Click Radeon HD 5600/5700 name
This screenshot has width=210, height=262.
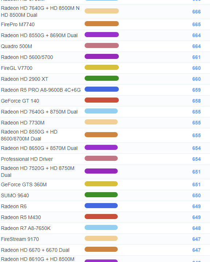pyautogui.click(x=27, y=57)
